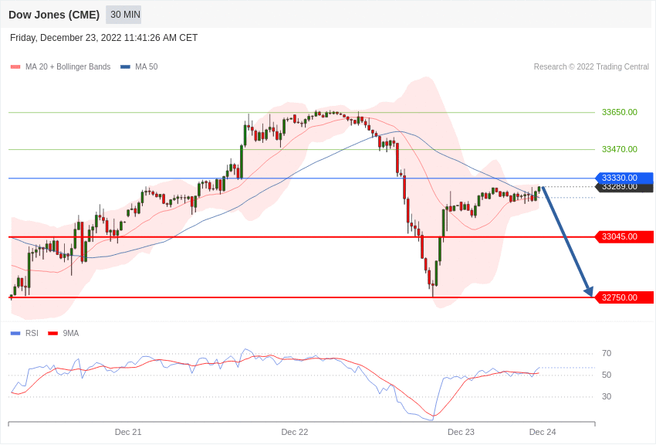656x445 pixels.
Task: Click the blue RSI legend swatch
Action: pos(15,333)
